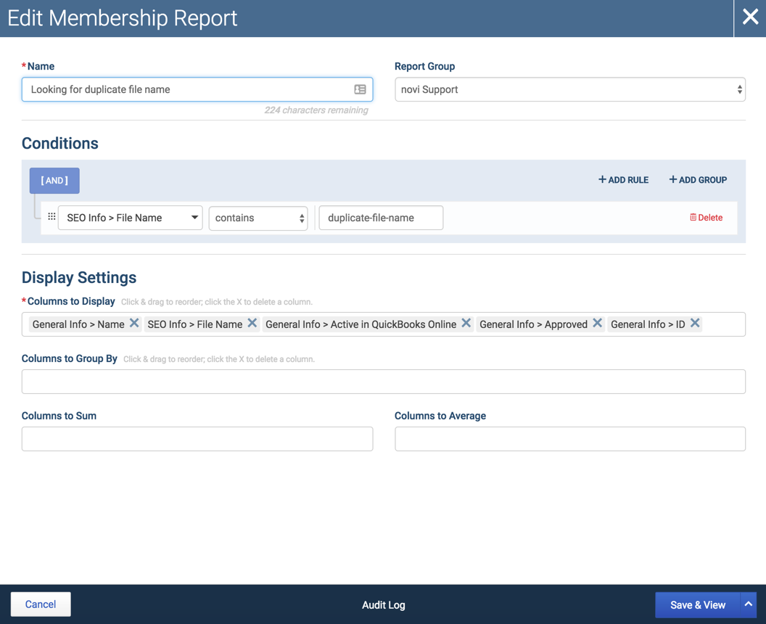The height and width of the screenshot is (624, 766).
Task: Open the Report Group dropdown
Action: [569, 89]
